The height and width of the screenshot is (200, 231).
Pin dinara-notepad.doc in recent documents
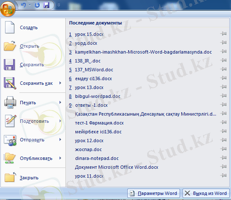(x=223, y=158)
